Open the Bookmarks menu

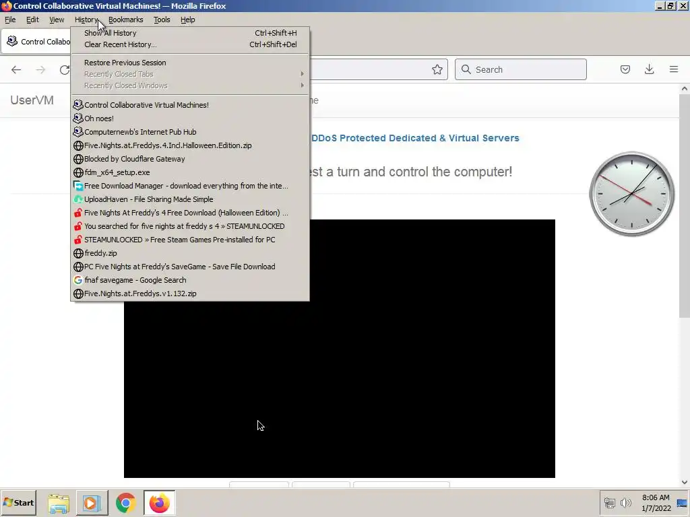[125, 20]
